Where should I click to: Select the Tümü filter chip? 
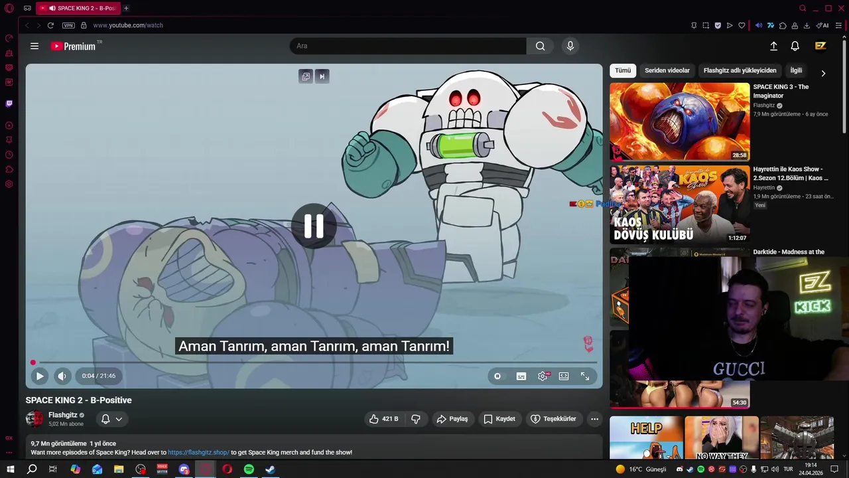coord(623,70)
